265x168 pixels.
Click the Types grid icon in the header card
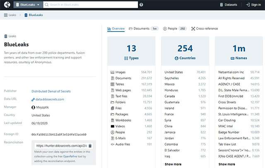pyautogui.click(x=126, y=58)
